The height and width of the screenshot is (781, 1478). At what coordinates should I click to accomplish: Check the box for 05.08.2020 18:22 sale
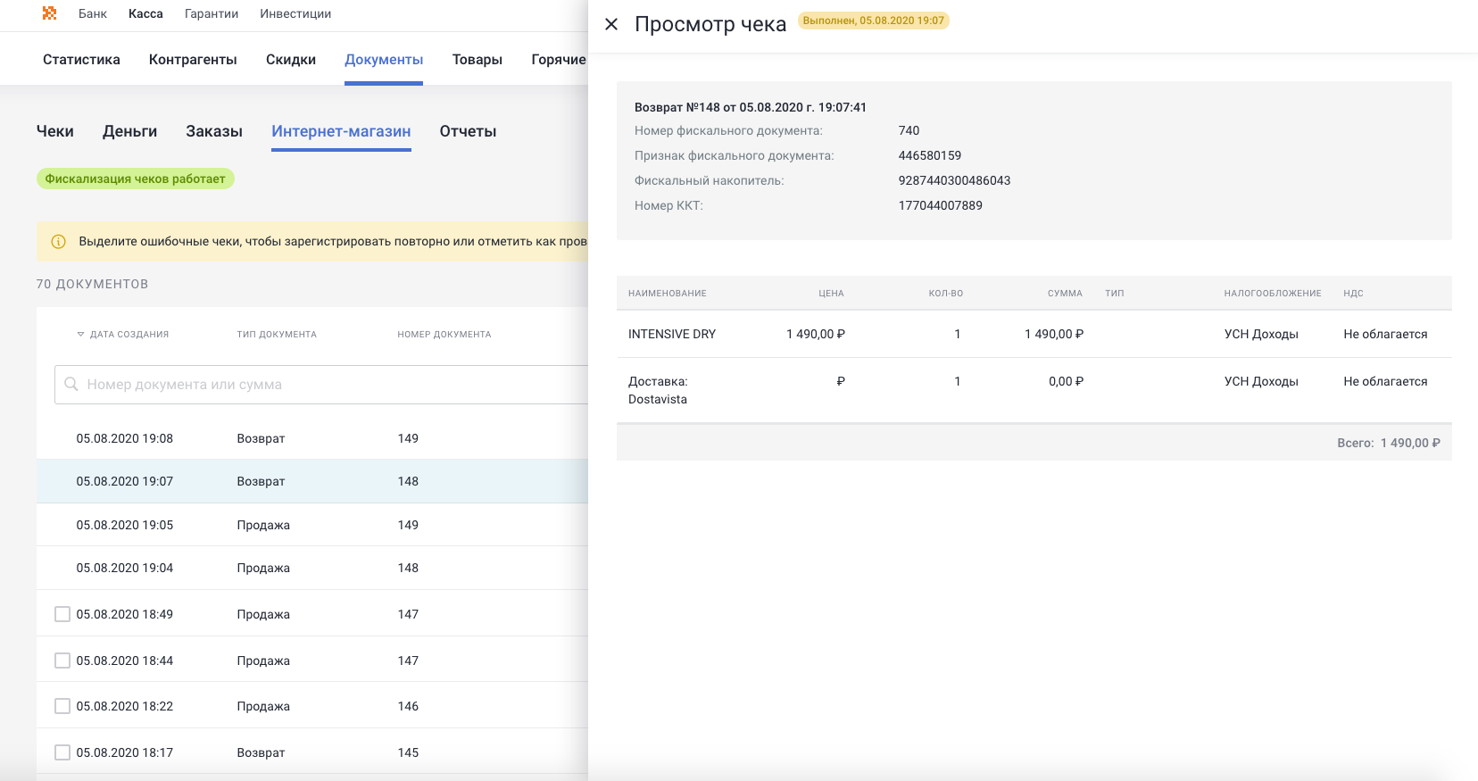click(x=62, y=706)
